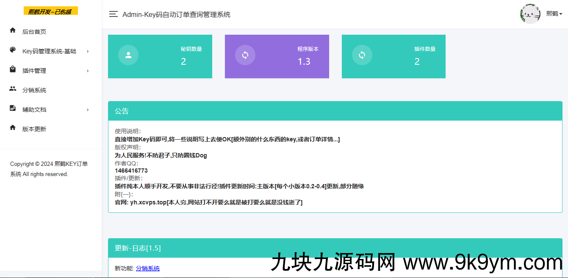Open 分销系统 menu item in sidebar

[x=34, y=90]
